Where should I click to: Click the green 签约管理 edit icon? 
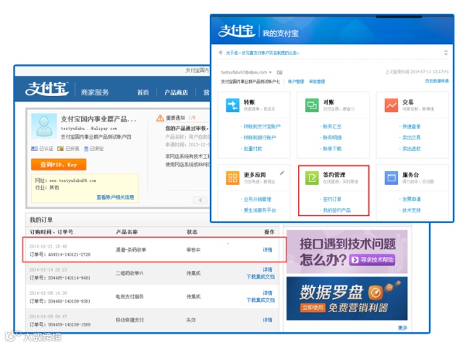pyautogui.click(x=312, y=178)
